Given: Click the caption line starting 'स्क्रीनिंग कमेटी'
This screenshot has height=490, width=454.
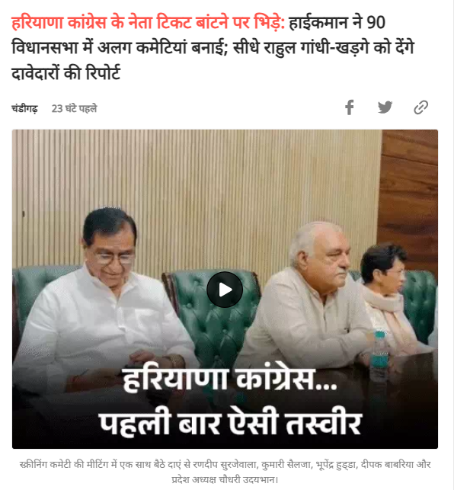Looking at the screenshot, I should (x=225, y=465).
